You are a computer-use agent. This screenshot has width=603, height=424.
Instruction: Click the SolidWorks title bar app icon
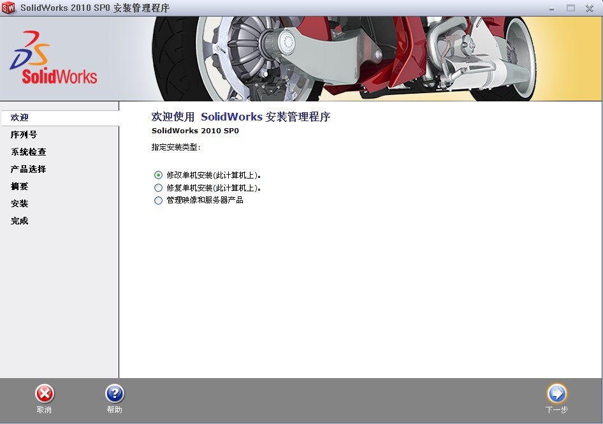8,8
